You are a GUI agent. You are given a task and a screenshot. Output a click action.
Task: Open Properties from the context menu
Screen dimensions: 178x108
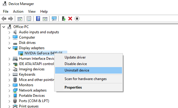88,87
